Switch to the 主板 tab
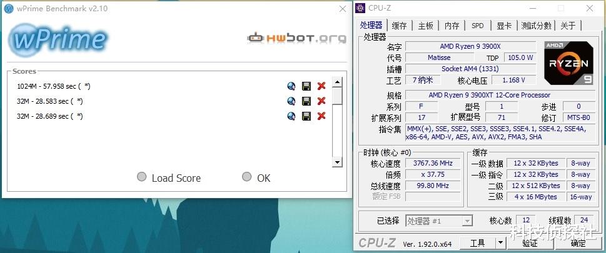Viewport: 606px width, 253px height. [425, 26]
